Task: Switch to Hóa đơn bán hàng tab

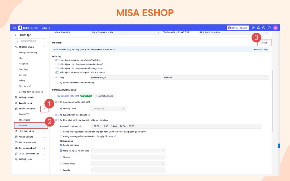Action: (x=104, y=96)
